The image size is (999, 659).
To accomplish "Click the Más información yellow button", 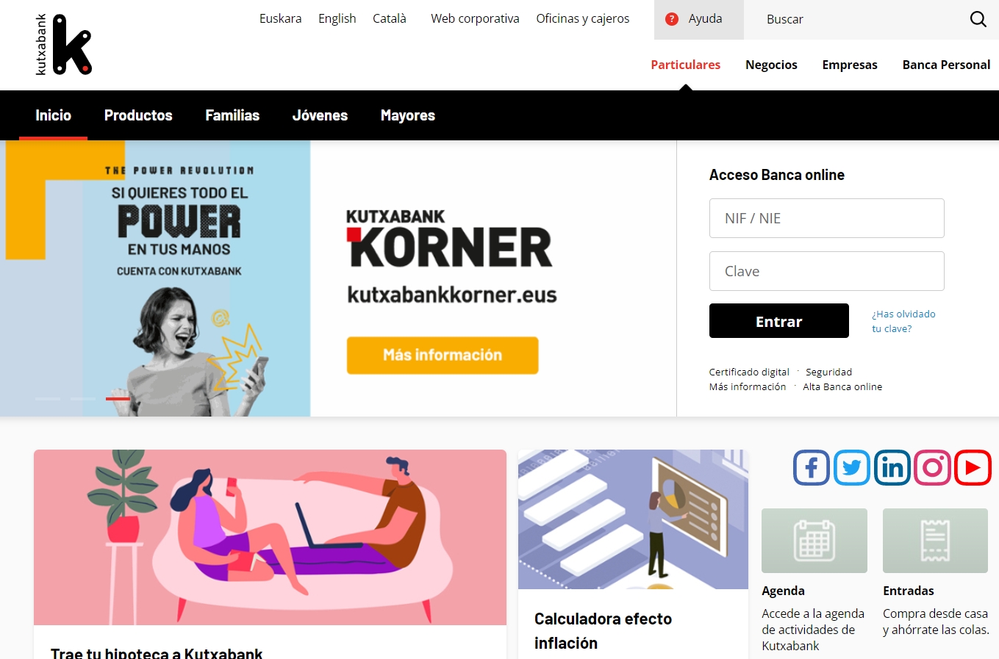I will point(443,356).
